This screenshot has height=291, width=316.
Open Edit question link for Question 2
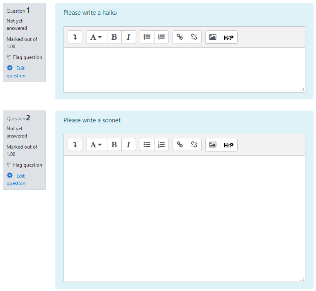tap(16, 180)
